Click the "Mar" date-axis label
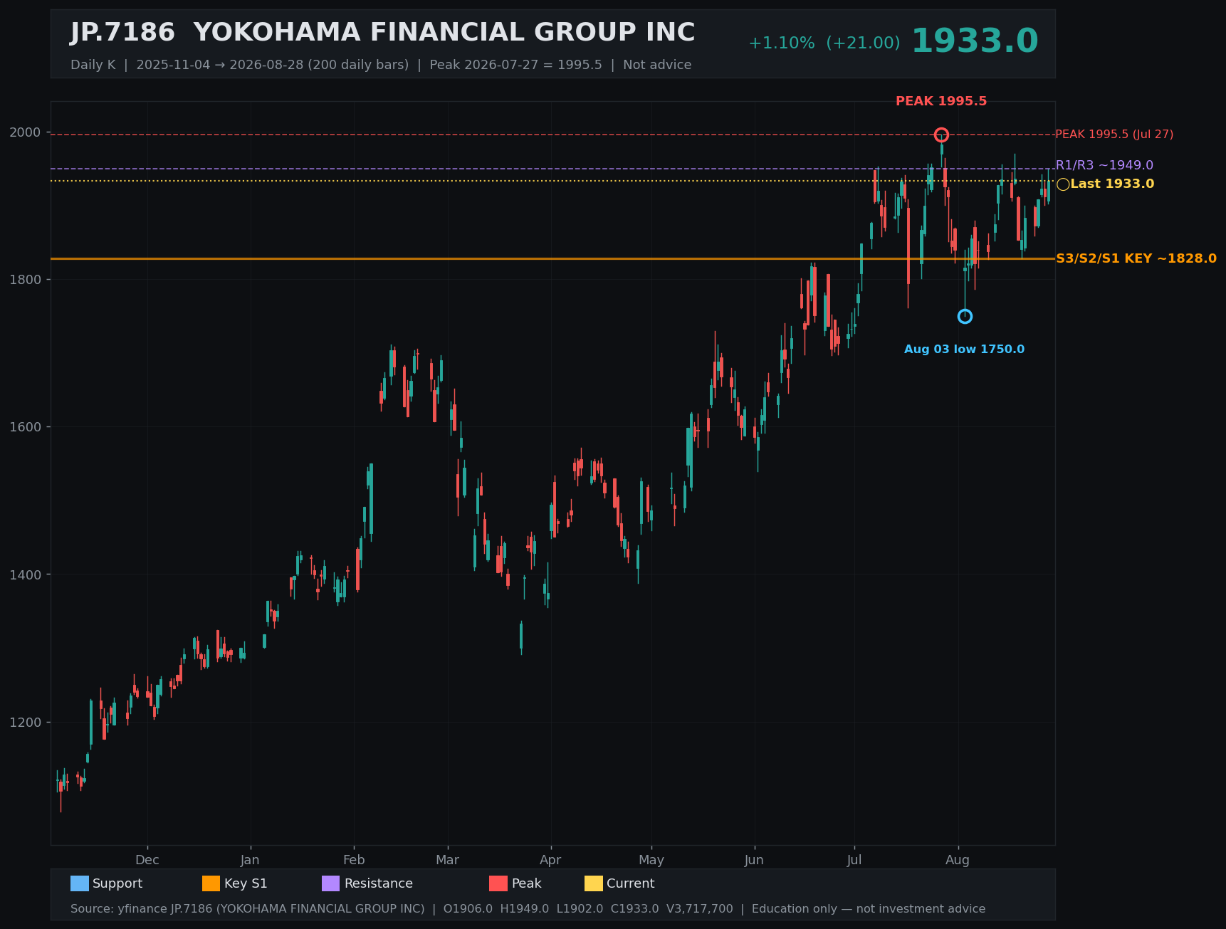The height and width of the screenshot is (929, 1226). tap(448, 860)
